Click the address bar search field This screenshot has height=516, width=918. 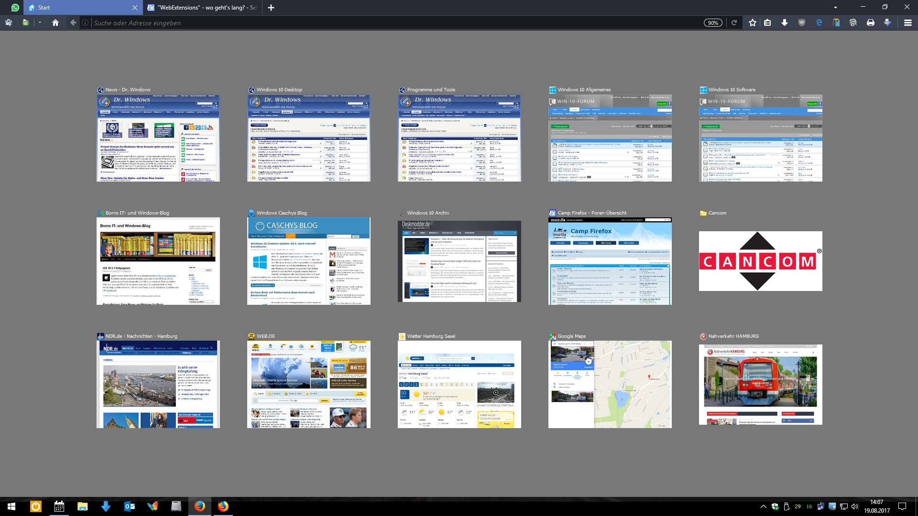click(382, 23)
